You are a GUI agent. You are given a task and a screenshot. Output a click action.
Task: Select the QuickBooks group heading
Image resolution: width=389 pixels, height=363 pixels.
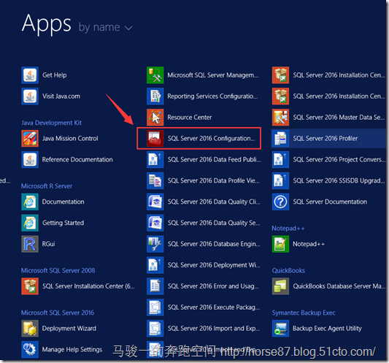click(x=288, y=270)
